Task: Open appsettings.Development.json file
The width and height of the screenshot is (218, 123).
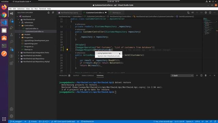Action: (36, 40)
